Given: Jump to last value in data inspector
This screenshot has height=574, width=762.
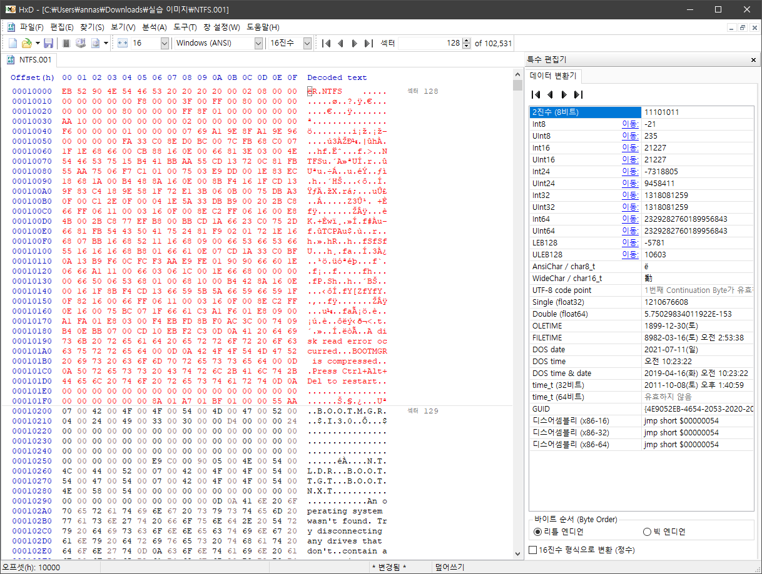Looking at the screenshot, I should point(579,94).
